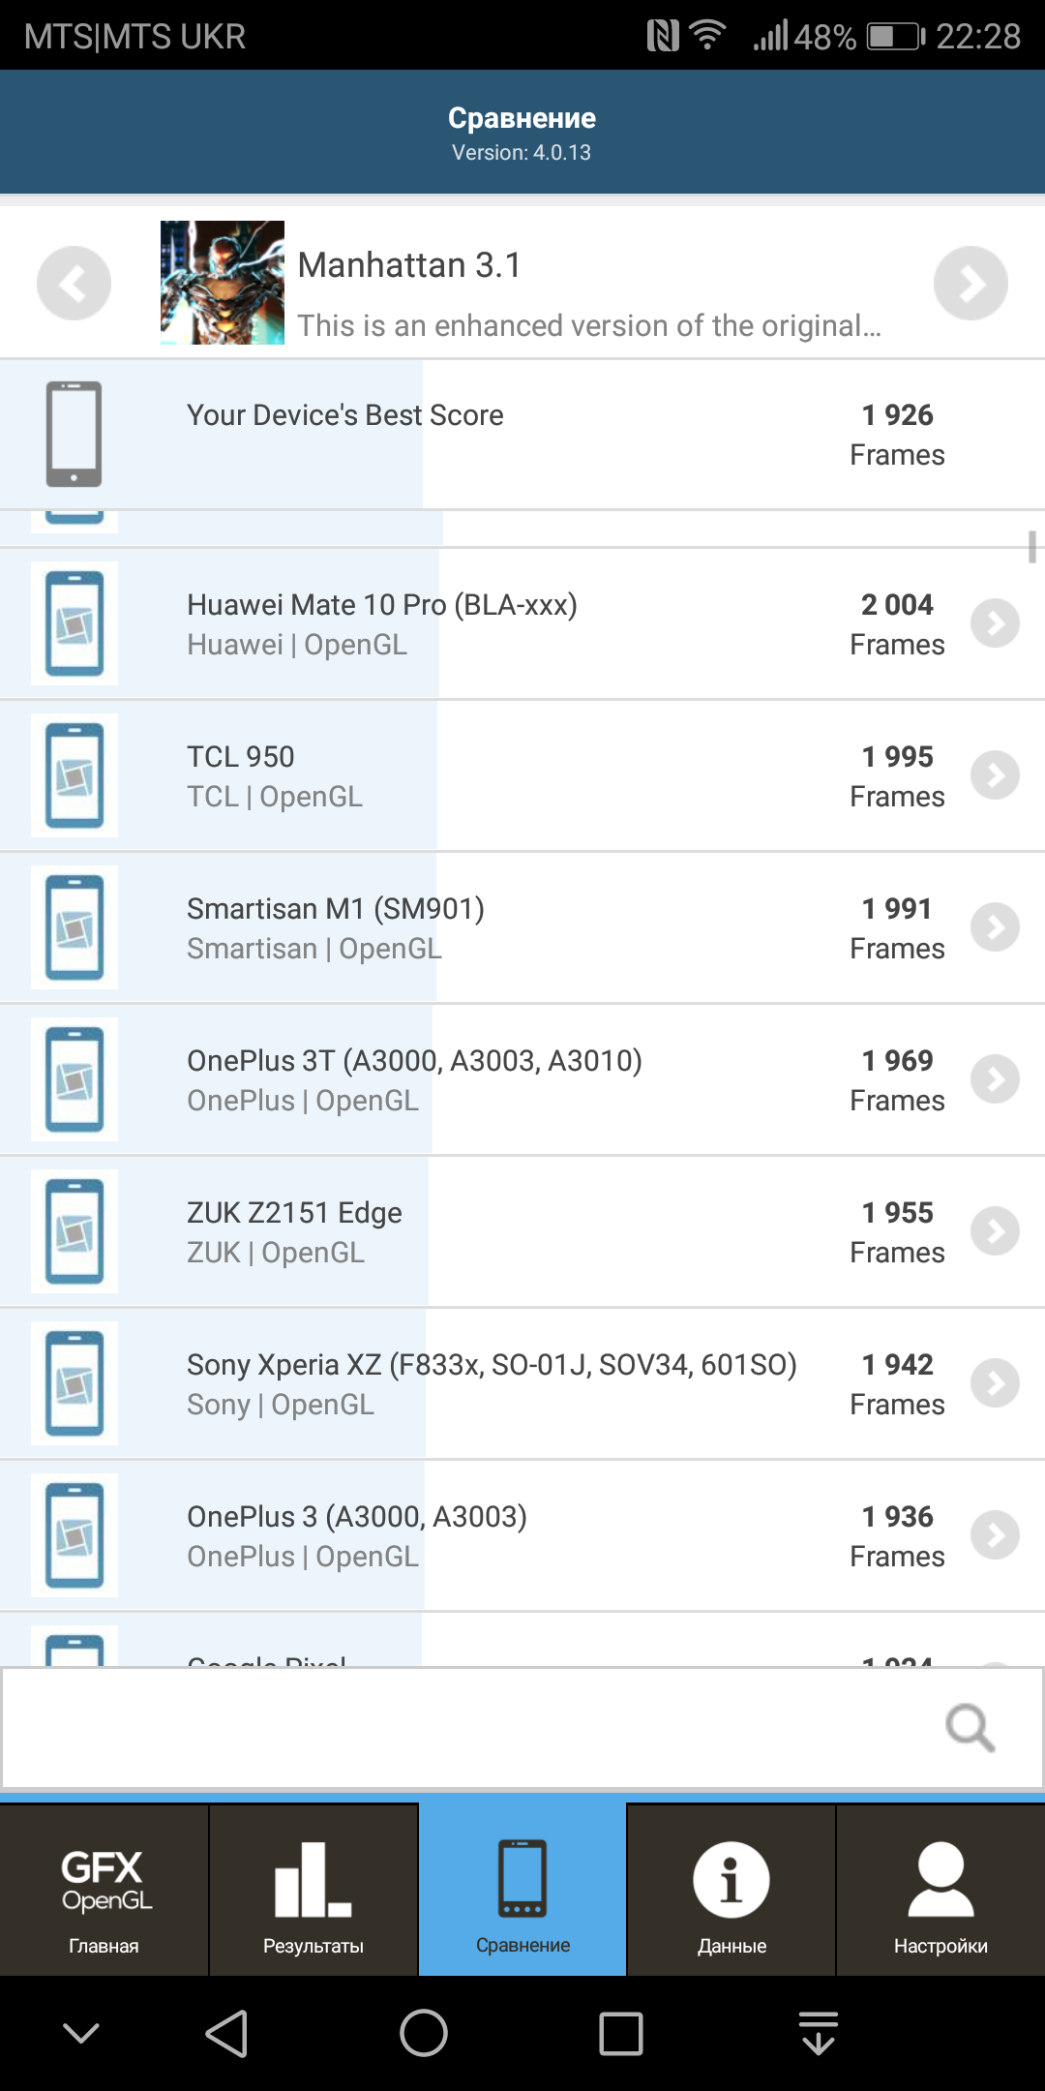Tap the Android back navigation button
Viewport: 1045px width, 2091px height.
click(227, 2033)
